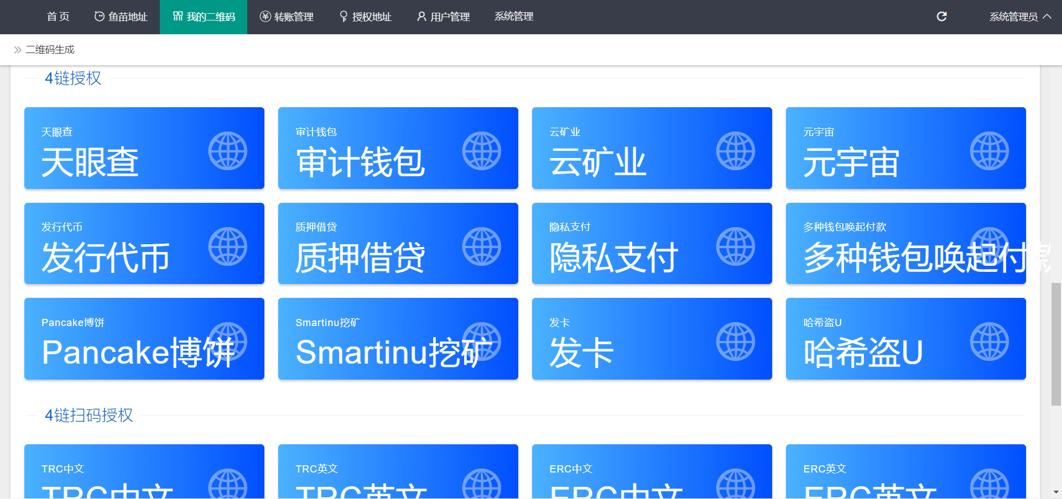Click the globe icon on ERC中文 card

(x=735, y=484)
